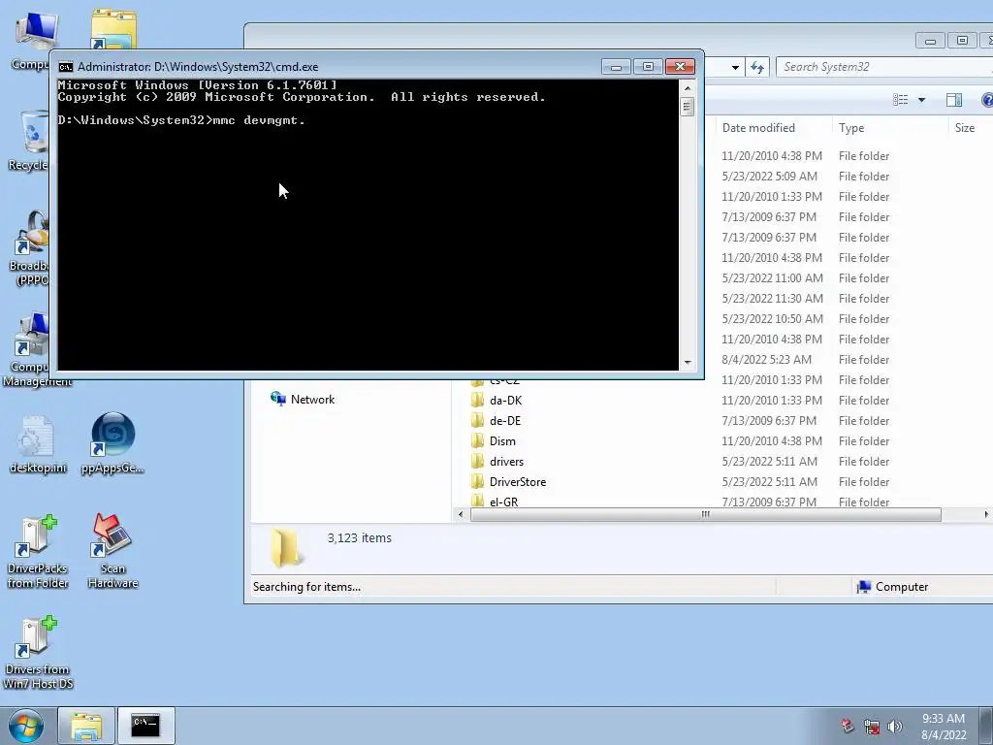Click the Explorer horizontal scroll right arrow

pyautogui.click(x=986, y=514)
